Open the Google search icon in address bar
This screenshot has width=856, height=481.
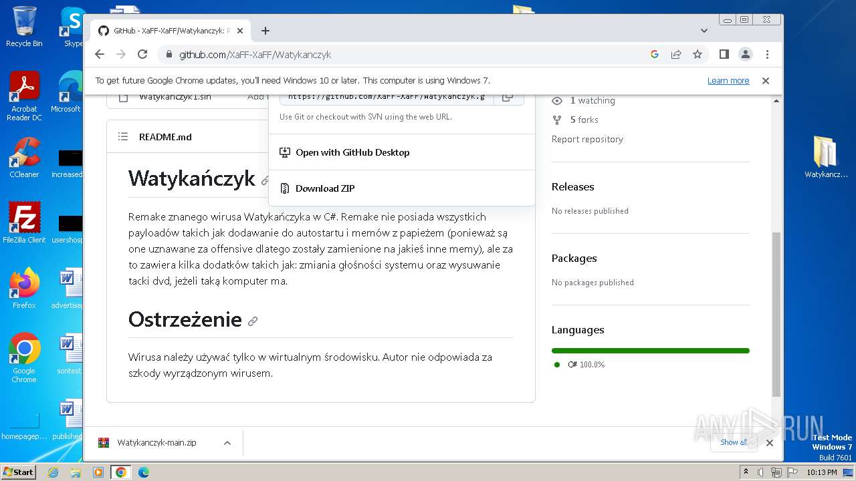click(655, 54)
